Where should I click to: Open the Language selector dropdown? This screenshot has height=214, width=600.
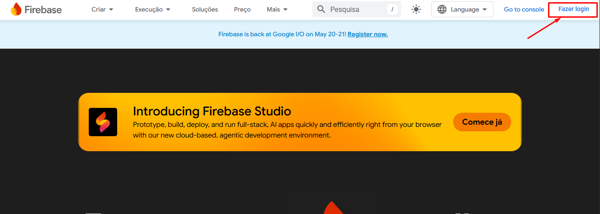point(462,9)
